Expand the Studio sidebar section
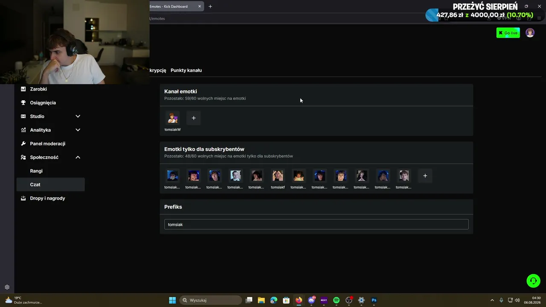The width and height of the screenshot is (546, 307). tap(78, 116)
